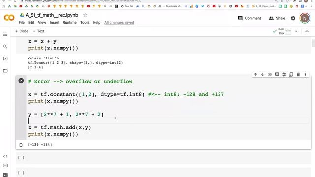Click the vertical scrollbar thumb

click(x=313, y=44)
